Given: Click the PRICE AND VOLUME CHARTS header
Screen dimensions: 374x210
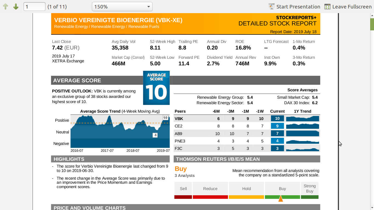Looking at the screenshot, I should pyautogui.click(x=186, y=207).
